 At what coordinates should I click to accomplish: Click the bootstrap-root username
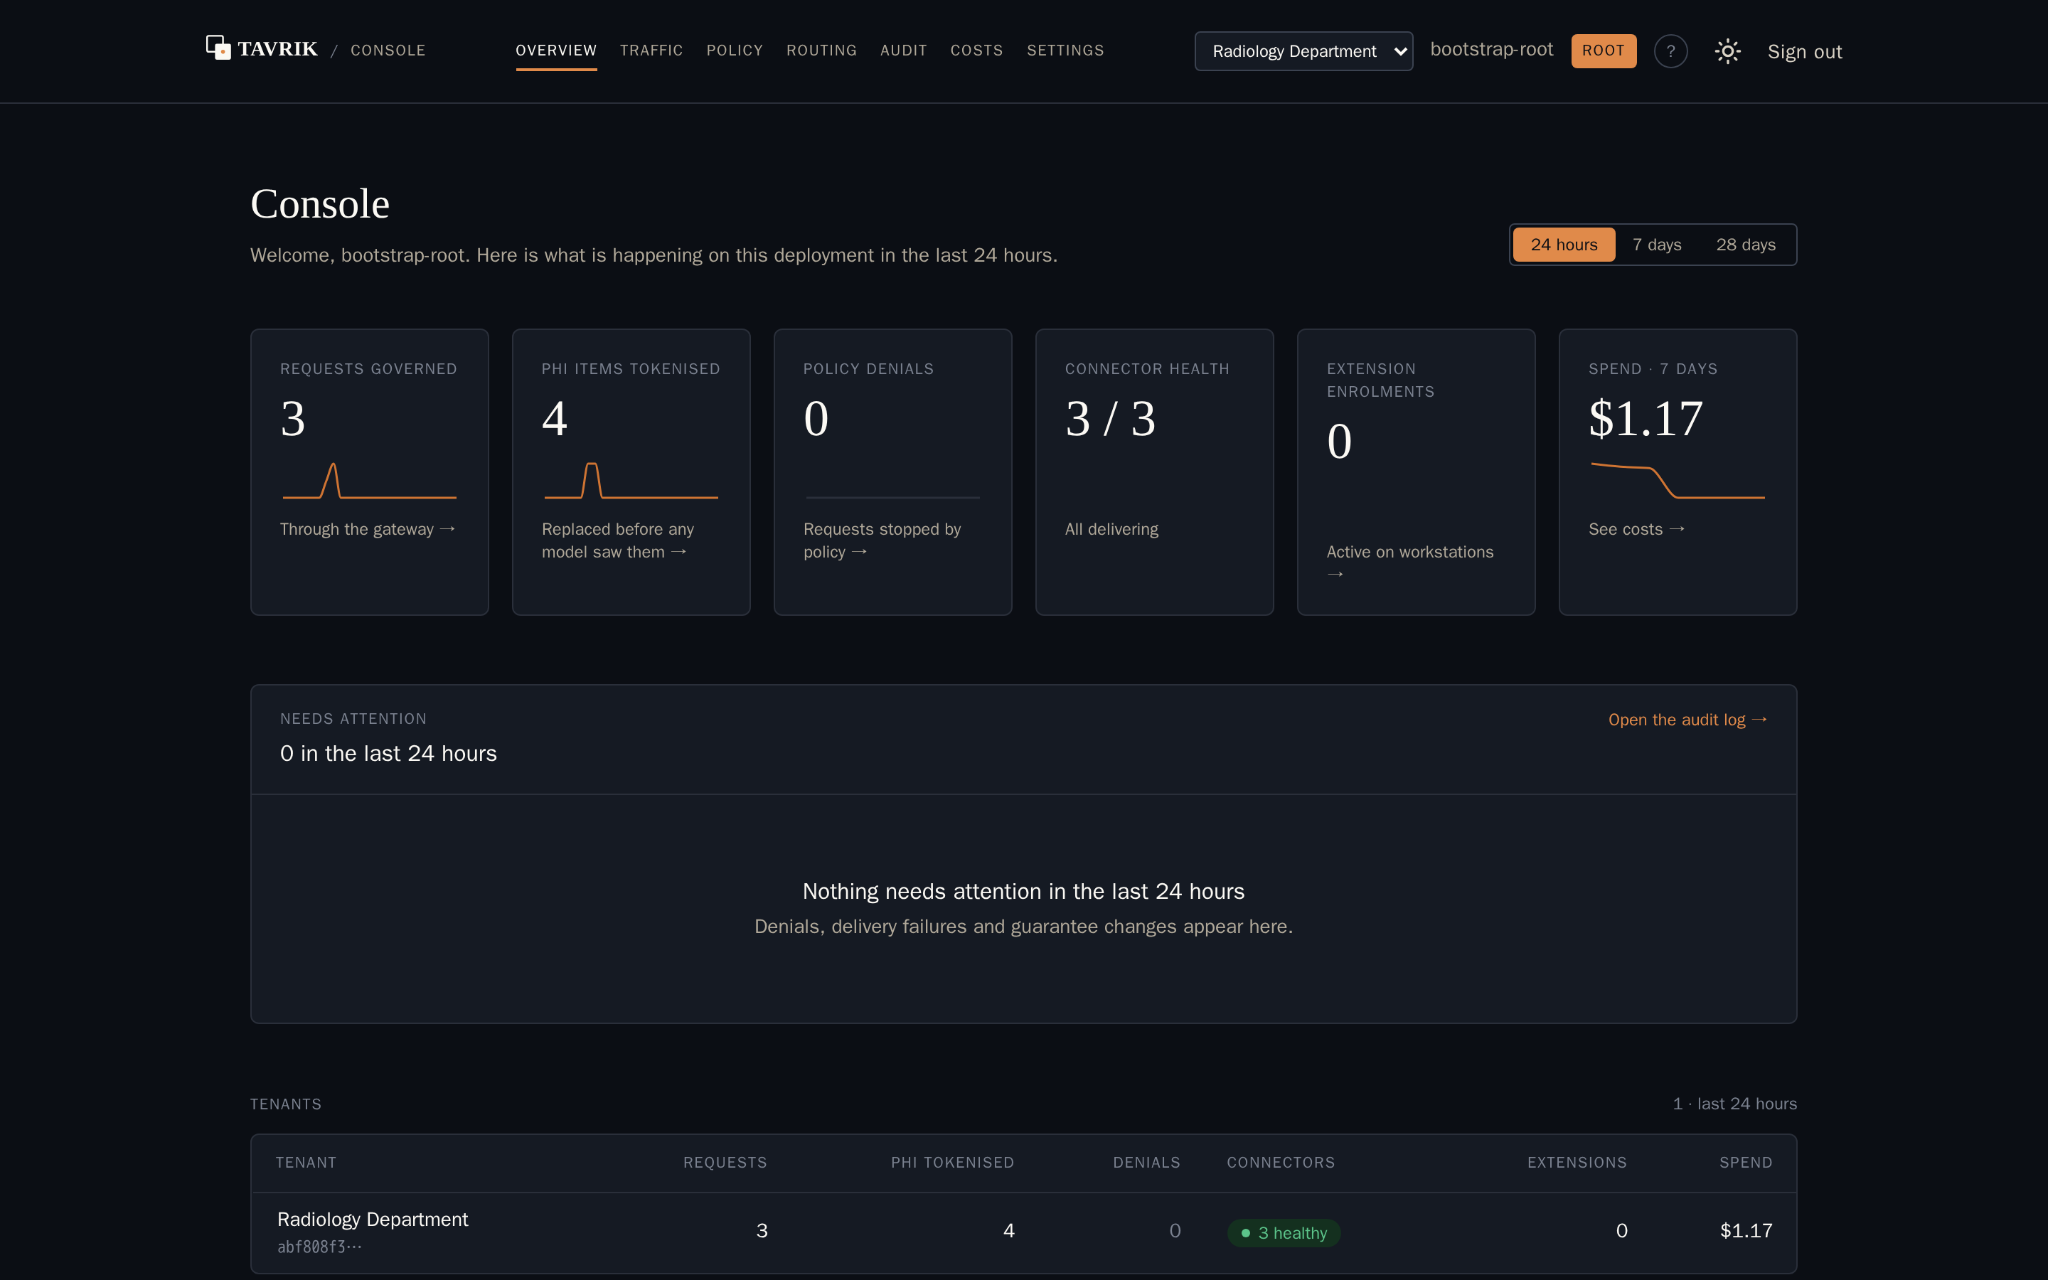point(1491,50)
